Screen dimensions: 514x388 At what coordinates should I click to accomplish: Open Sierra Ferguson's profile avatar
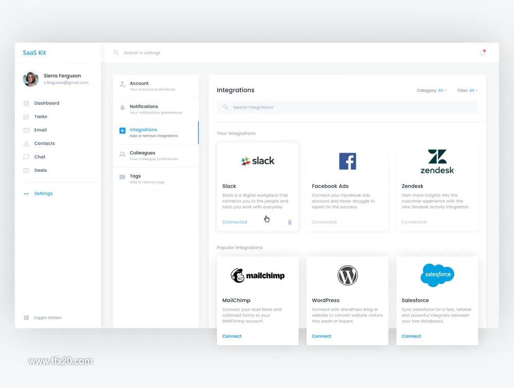[x=30, y=79]
